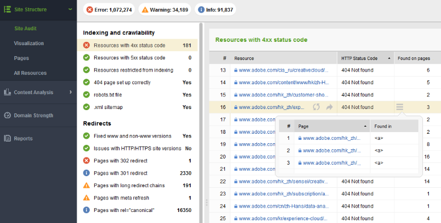441x223 pixels.
Task: Expand the Content Analysis section arrow
Action: (x=71, y=92)
